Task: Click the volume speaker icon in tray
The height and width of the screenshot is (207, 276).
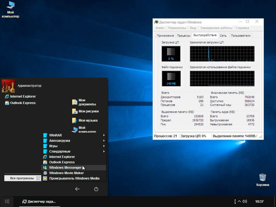Action: tap(245, 201)
